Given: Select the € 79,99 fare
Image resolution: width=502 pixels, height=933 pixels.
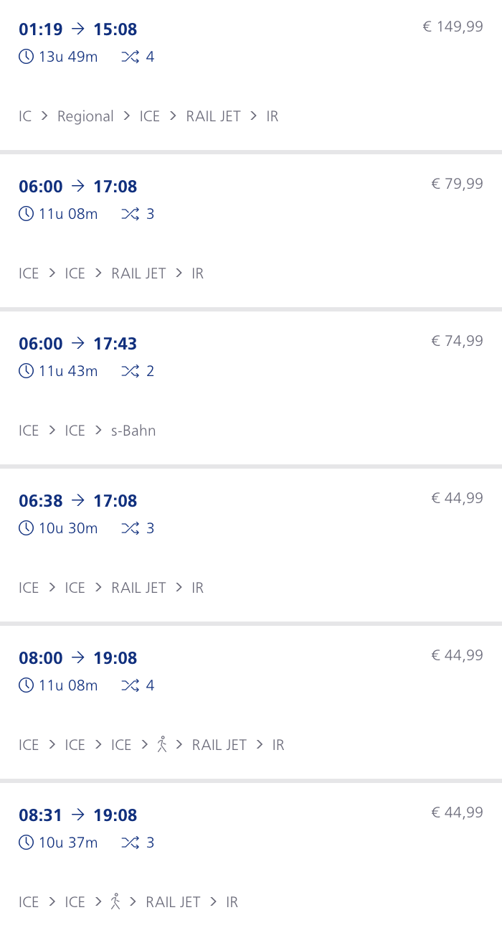Looking at the screenshot, I should click(457, 184).
